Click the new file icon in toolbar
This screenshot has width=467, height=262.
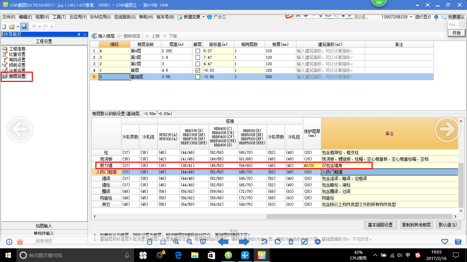[4, 26]
